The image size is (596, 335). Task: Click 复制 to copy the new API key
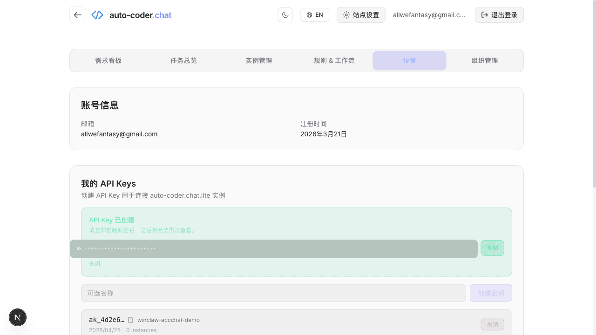point(492,248)
